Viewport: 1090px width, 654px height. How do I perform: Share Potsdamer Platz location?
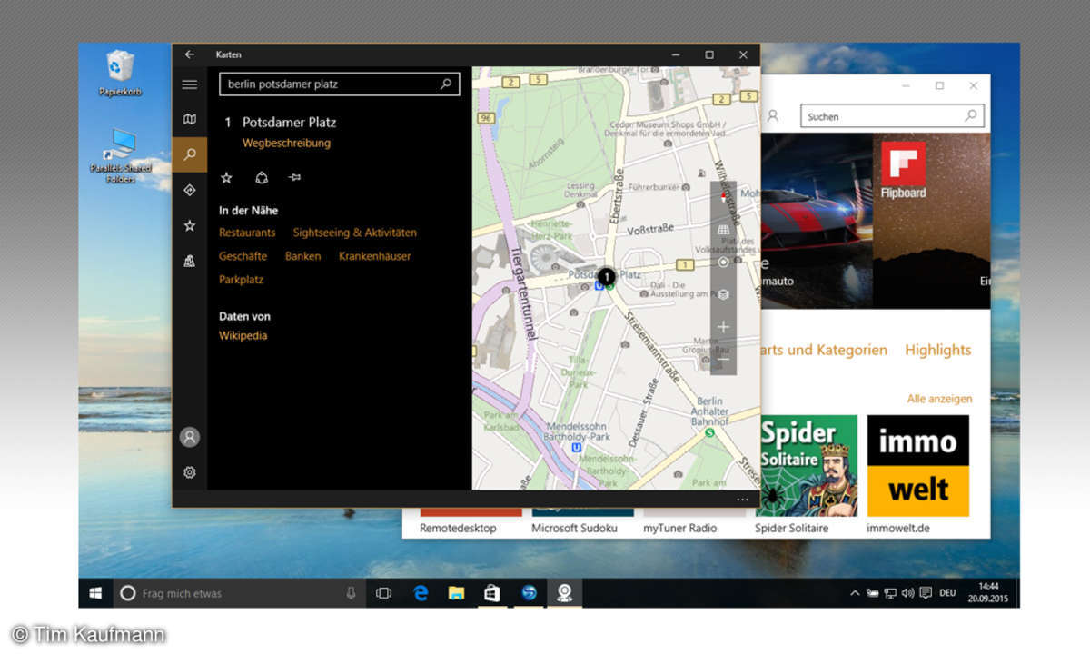pyautogui.click(x=261, y=178)
